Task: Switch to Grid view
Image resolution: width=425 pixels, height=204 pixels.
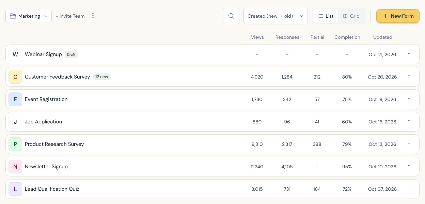Action: click(351, 16)
